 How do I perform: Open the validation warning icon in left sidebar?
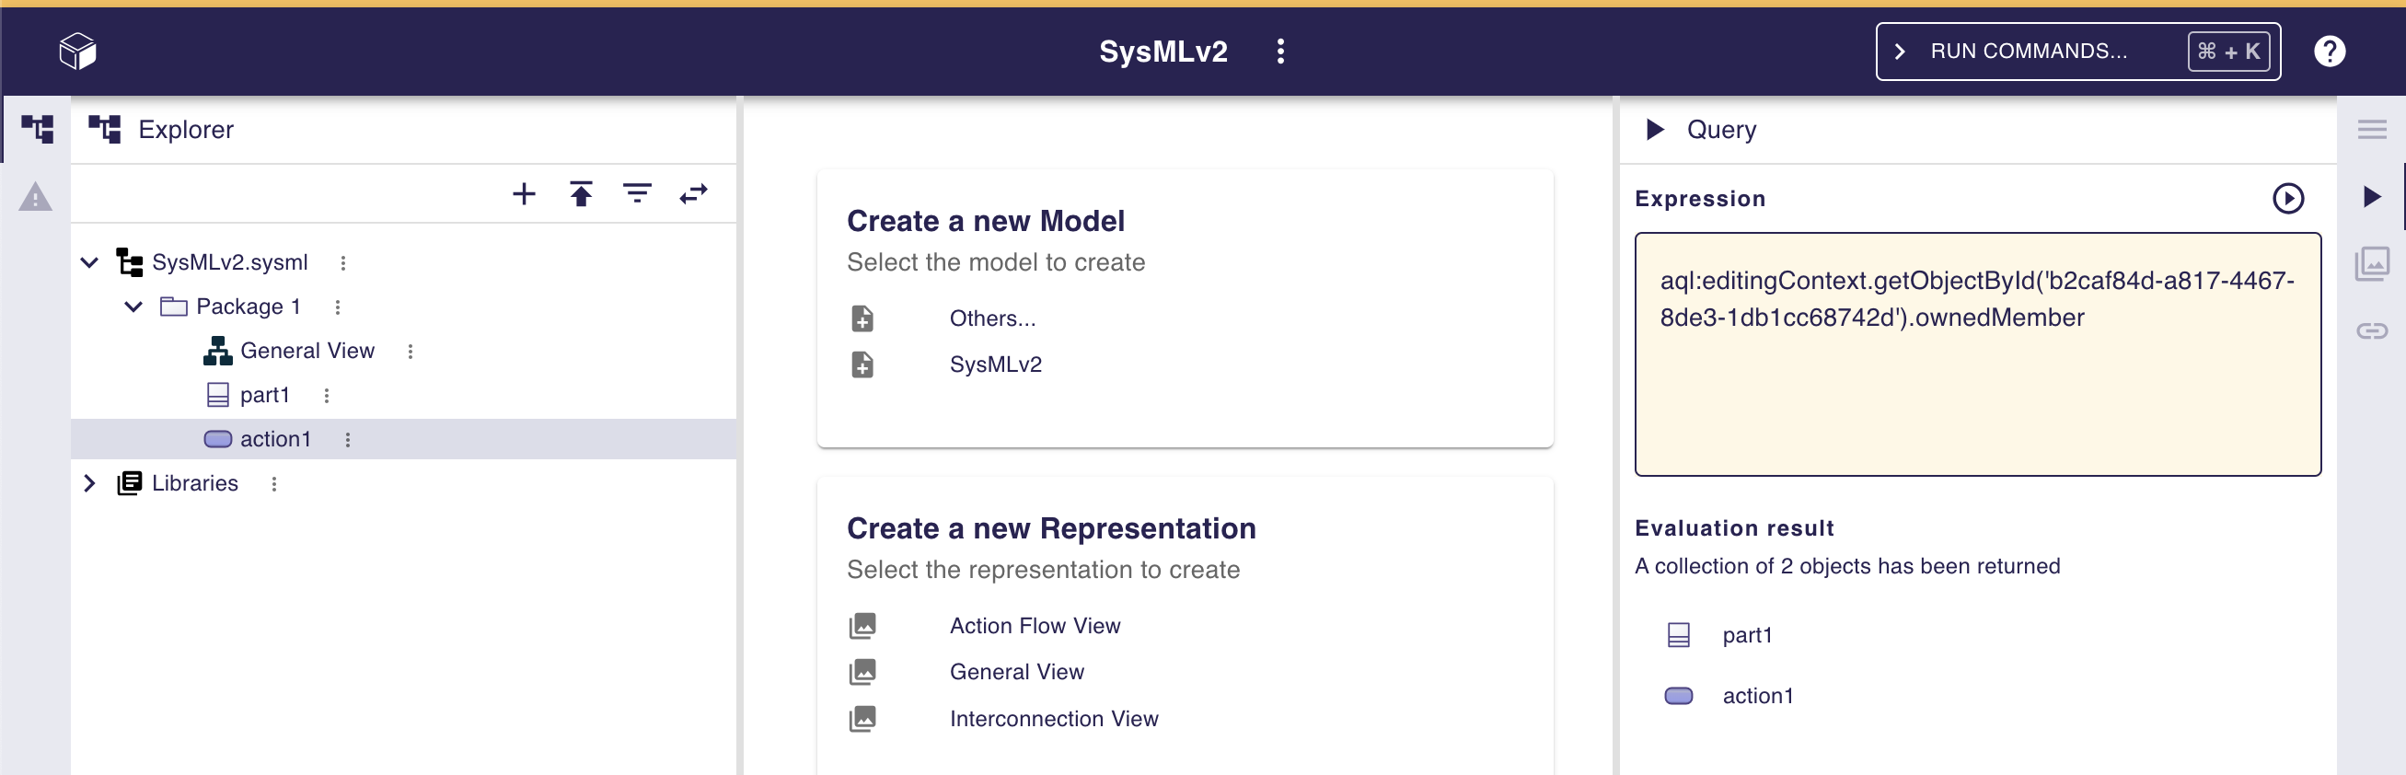pos(36,197)
